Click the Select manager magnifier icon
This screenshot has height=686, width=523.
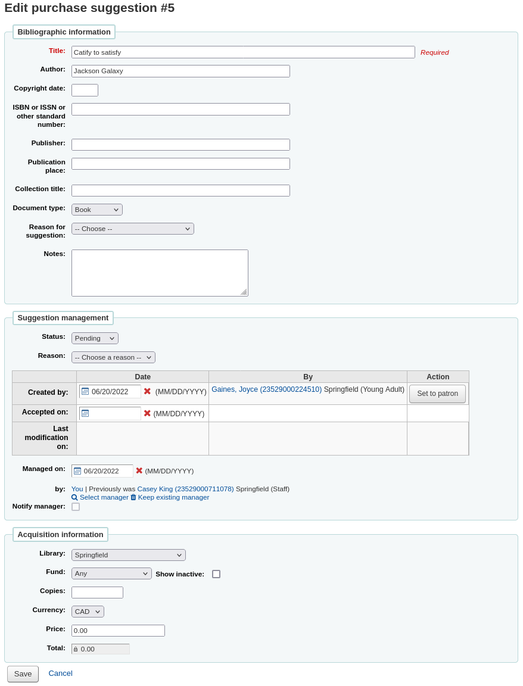pyautogui.click(x=74, y=497)
